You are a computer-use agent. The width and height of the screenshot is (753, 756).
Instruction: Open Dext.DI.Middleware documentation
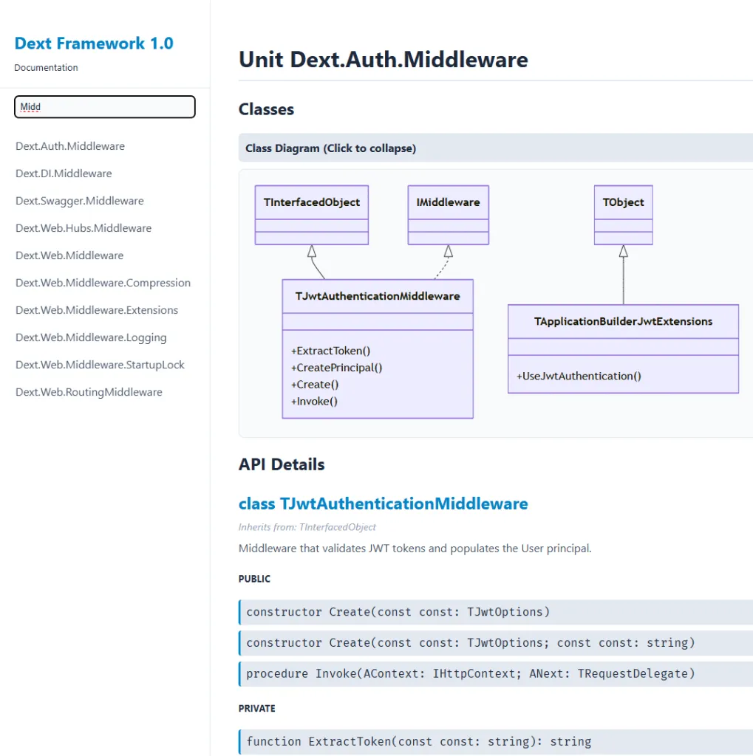tap(64, 173)
